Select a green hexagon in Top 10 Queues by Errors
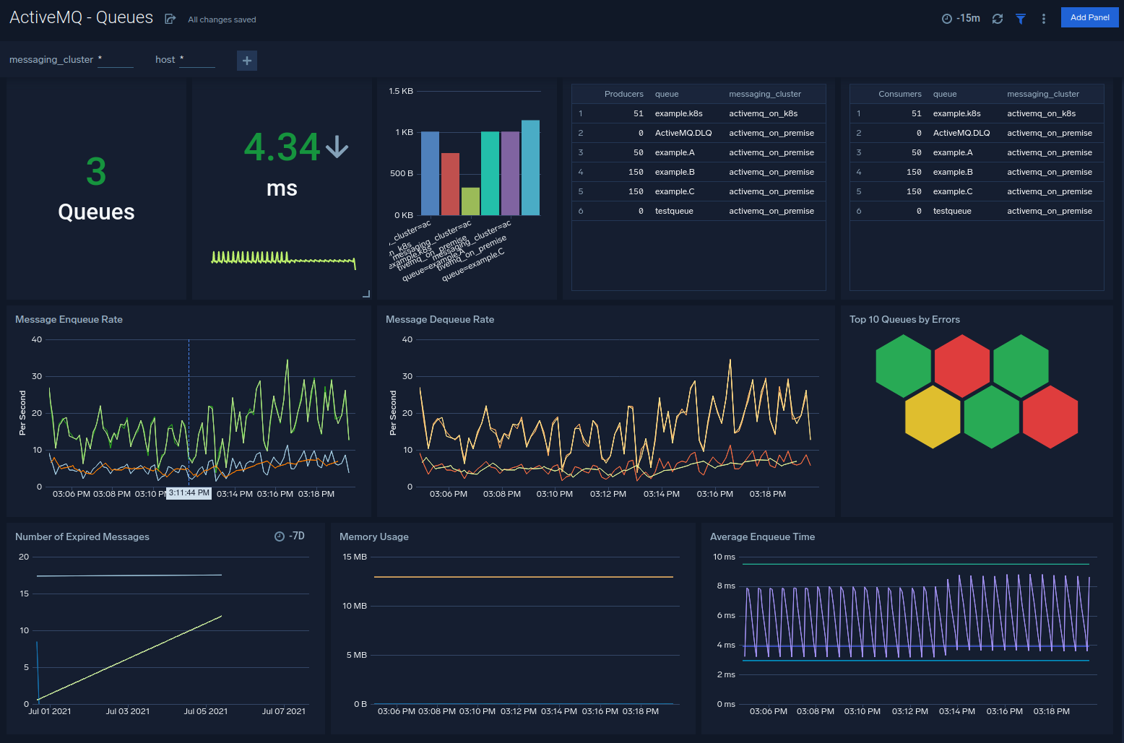The image size is (1124, 743). (903, 365)
